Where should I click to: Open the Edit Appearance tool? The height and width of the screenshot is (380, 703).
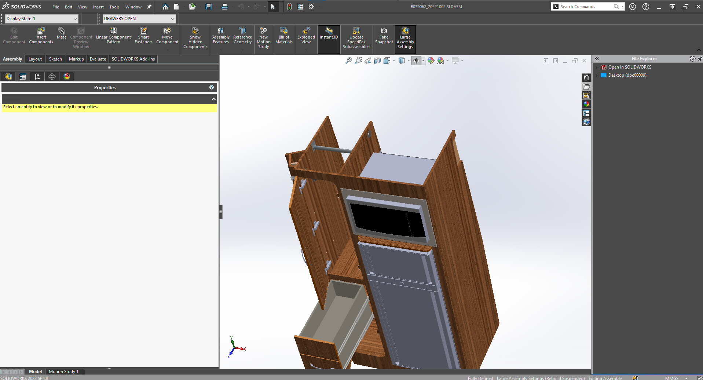point(431,61)
